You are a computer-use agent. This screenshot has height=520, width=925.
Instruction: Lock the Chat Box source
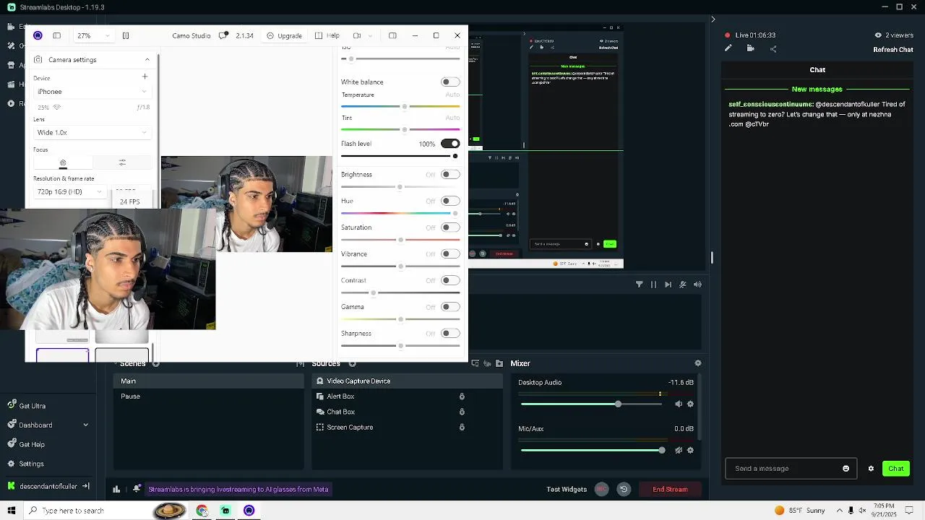462,412
